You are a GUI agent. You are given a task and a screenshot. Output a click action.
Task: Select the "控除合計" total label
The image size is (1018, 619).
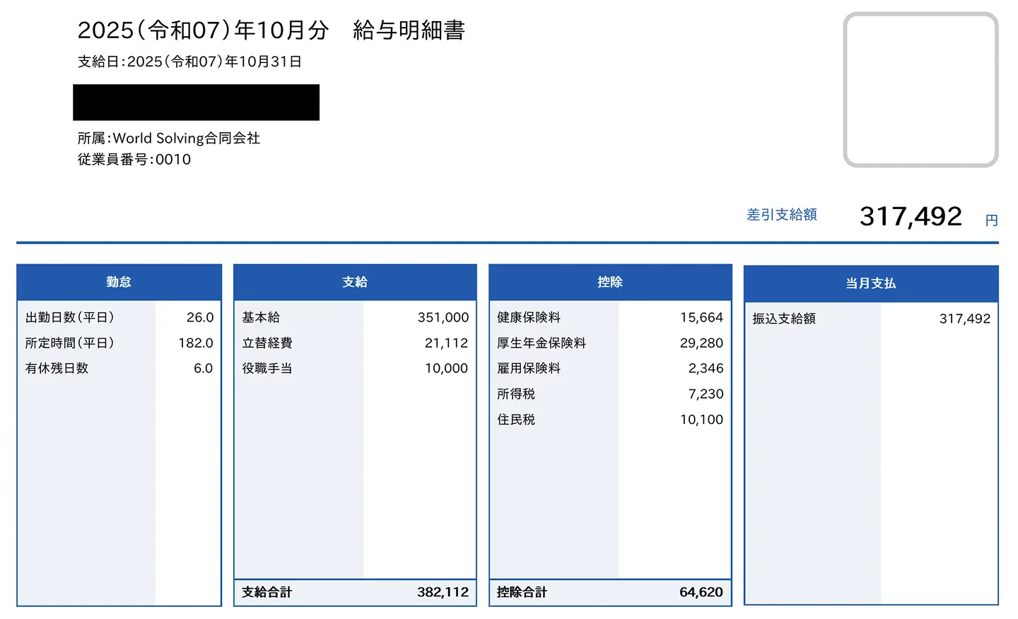coord(522,592)
